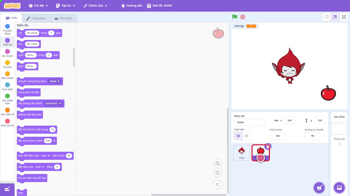Select the Âm thanh block category
350x196 pixels.
click(x=7, y=53)
